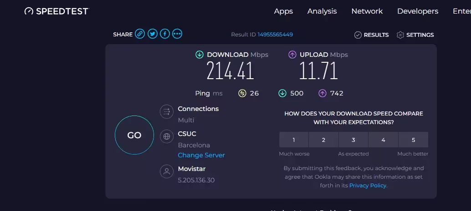Click the Speedtest logo
471x211 pixels.
[x=56, y=11]
